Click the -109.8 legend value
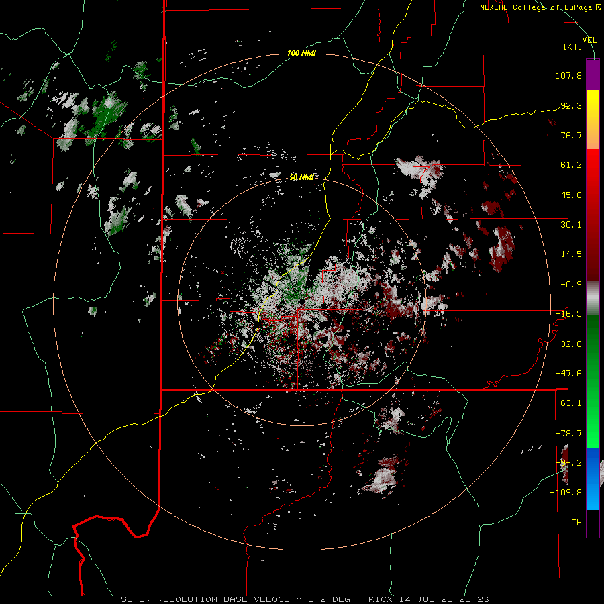Screen dimensions: 604x604 [566, 493]
